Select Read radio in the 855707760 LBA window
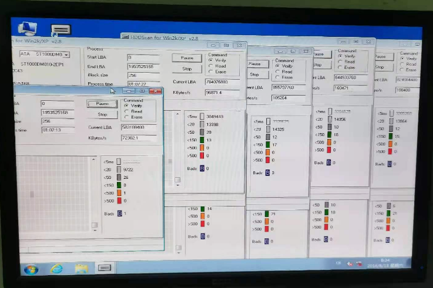This screenshot has height=288, width=433. [x=277, y=72]
